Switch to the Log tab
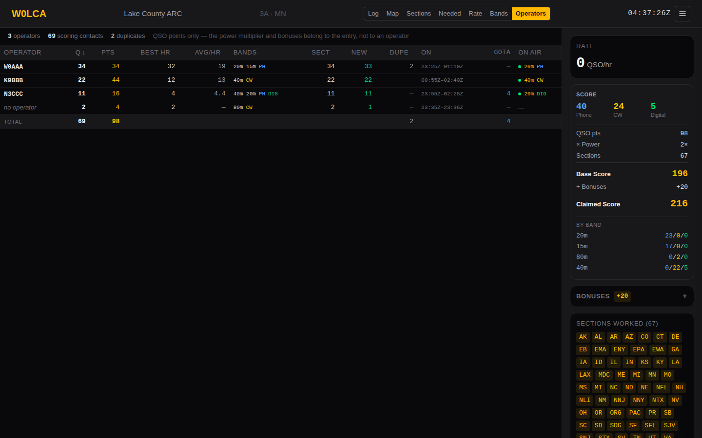The height and width of the screenshot is (438, 702). [x=373, y=14]
